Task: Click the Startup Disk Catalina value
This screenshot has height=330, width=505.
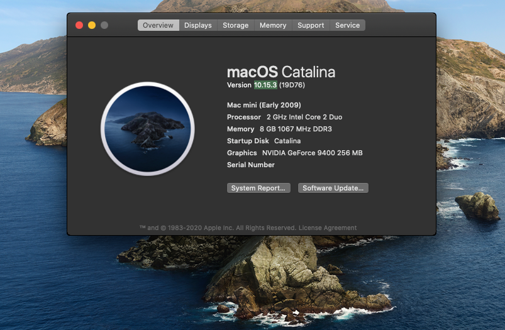Action: (287, 141)
